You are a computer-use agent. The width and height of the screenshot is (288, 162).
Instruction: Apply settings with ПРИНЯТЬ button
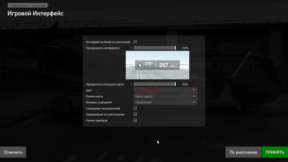[275, 152]
